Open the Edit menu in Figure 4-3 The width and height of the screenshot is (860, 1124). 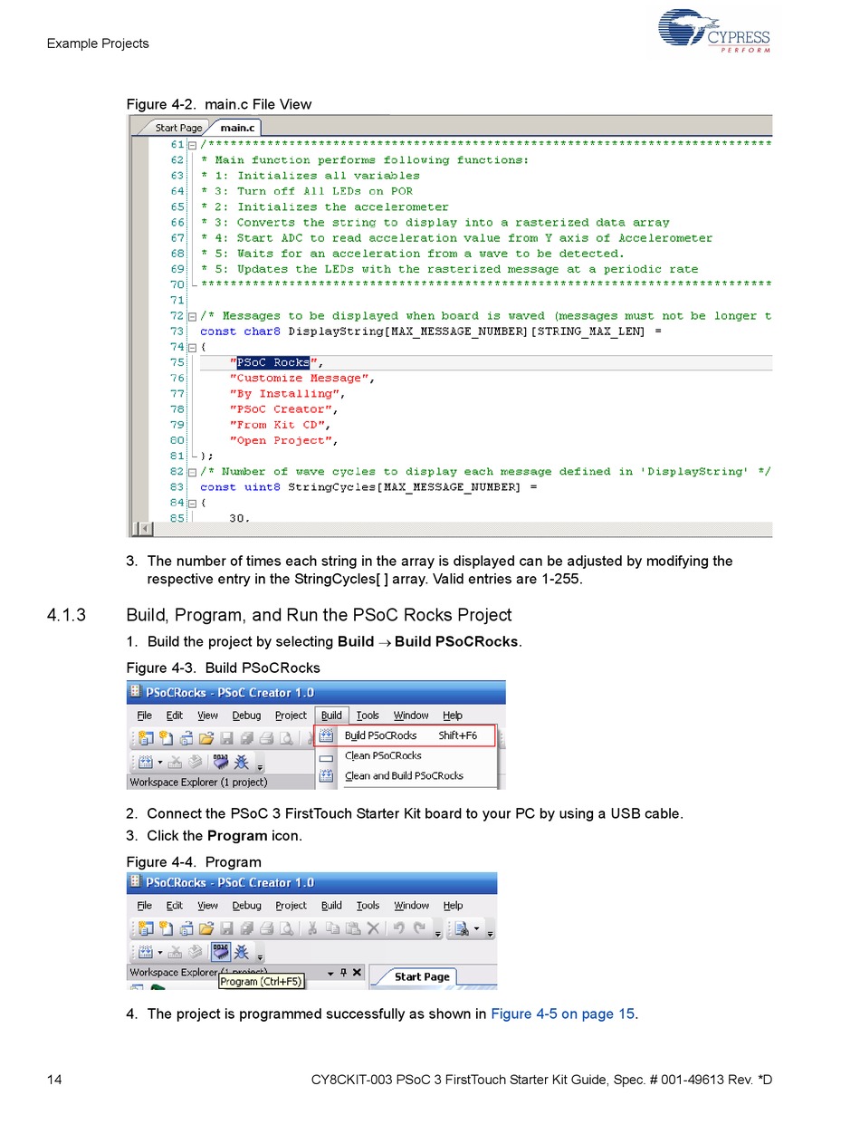(x=175, y=716)
